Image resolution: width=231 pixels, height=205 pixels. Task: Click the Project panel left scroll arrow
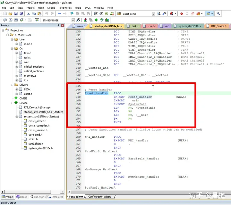click(x=2, y=192)
